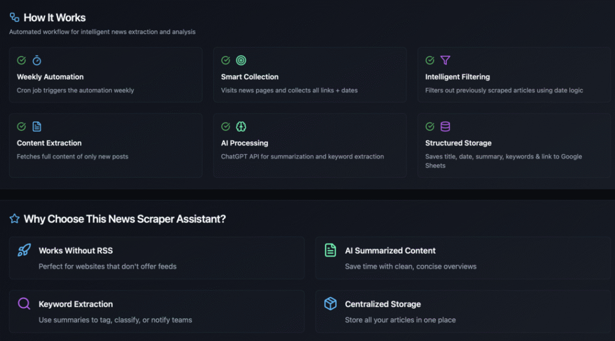Viewport: 615px width, 341px height.
Task: Click the Intelligent Filtering card title
Action: (x=457, y=77)
